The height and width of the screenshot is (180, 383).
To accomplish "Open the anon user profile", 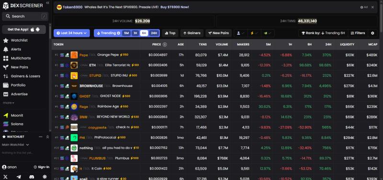I will (10, 167).
